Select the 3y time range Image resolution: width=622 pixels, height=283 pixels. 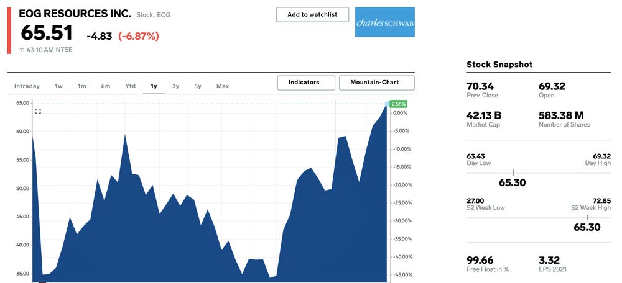[x=175, y=86]
